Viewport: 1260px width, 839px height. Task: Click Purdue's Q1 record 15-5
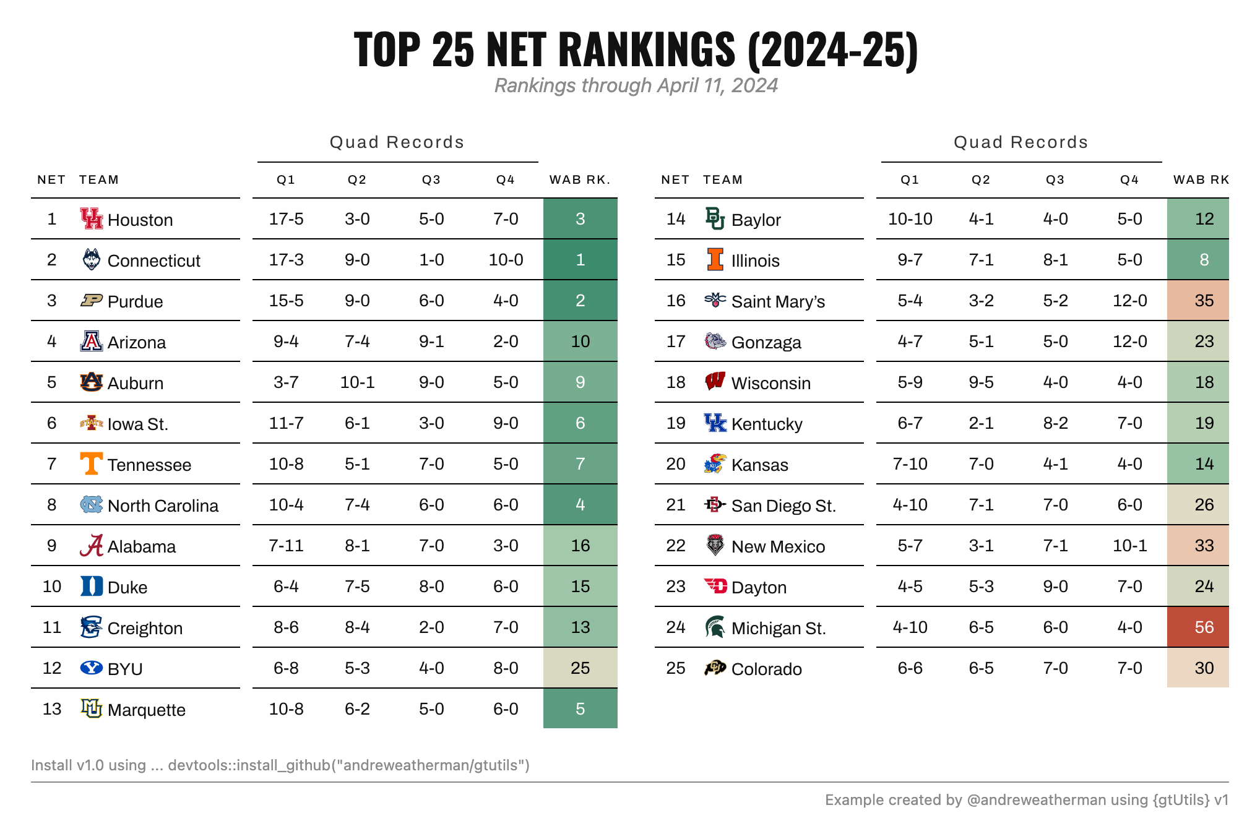286,300
